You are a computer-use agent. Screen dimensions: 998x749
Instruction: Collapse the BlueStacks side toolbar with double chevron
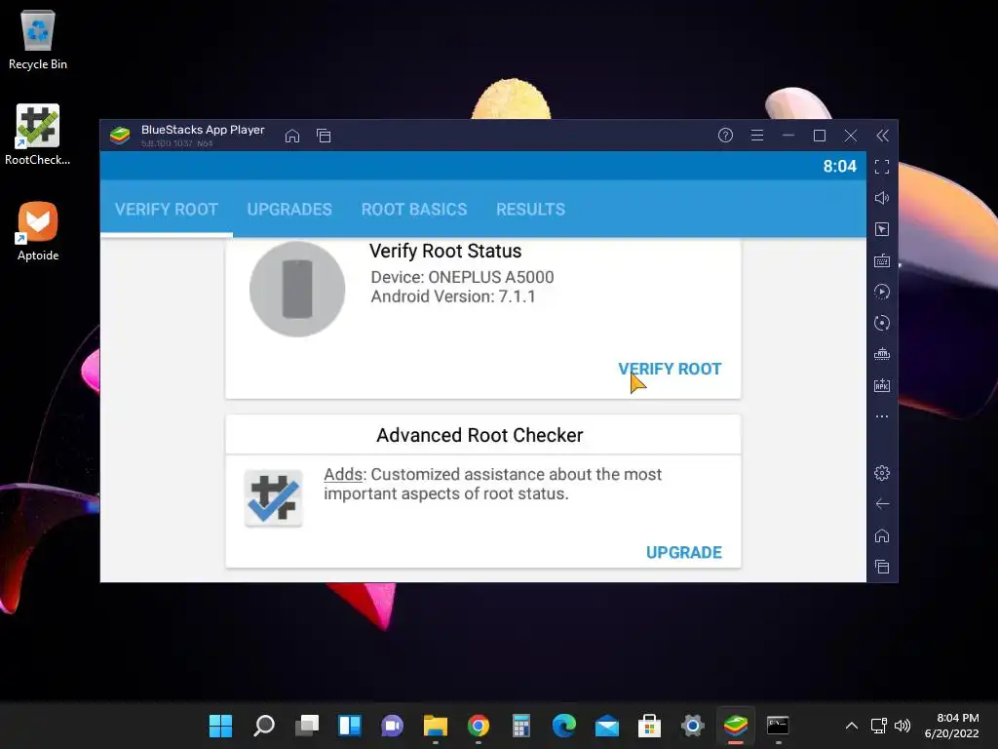tap(882, 135)
